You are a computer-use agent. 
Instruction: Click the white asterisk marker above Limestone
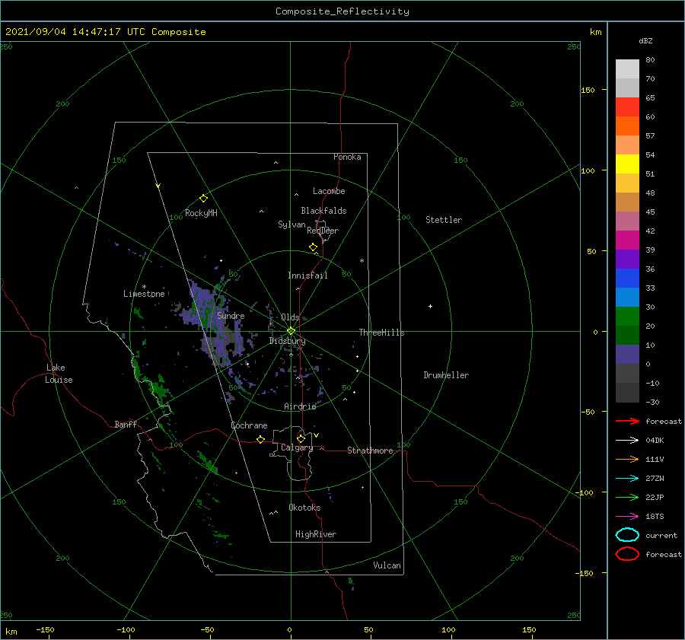(144, 287)
